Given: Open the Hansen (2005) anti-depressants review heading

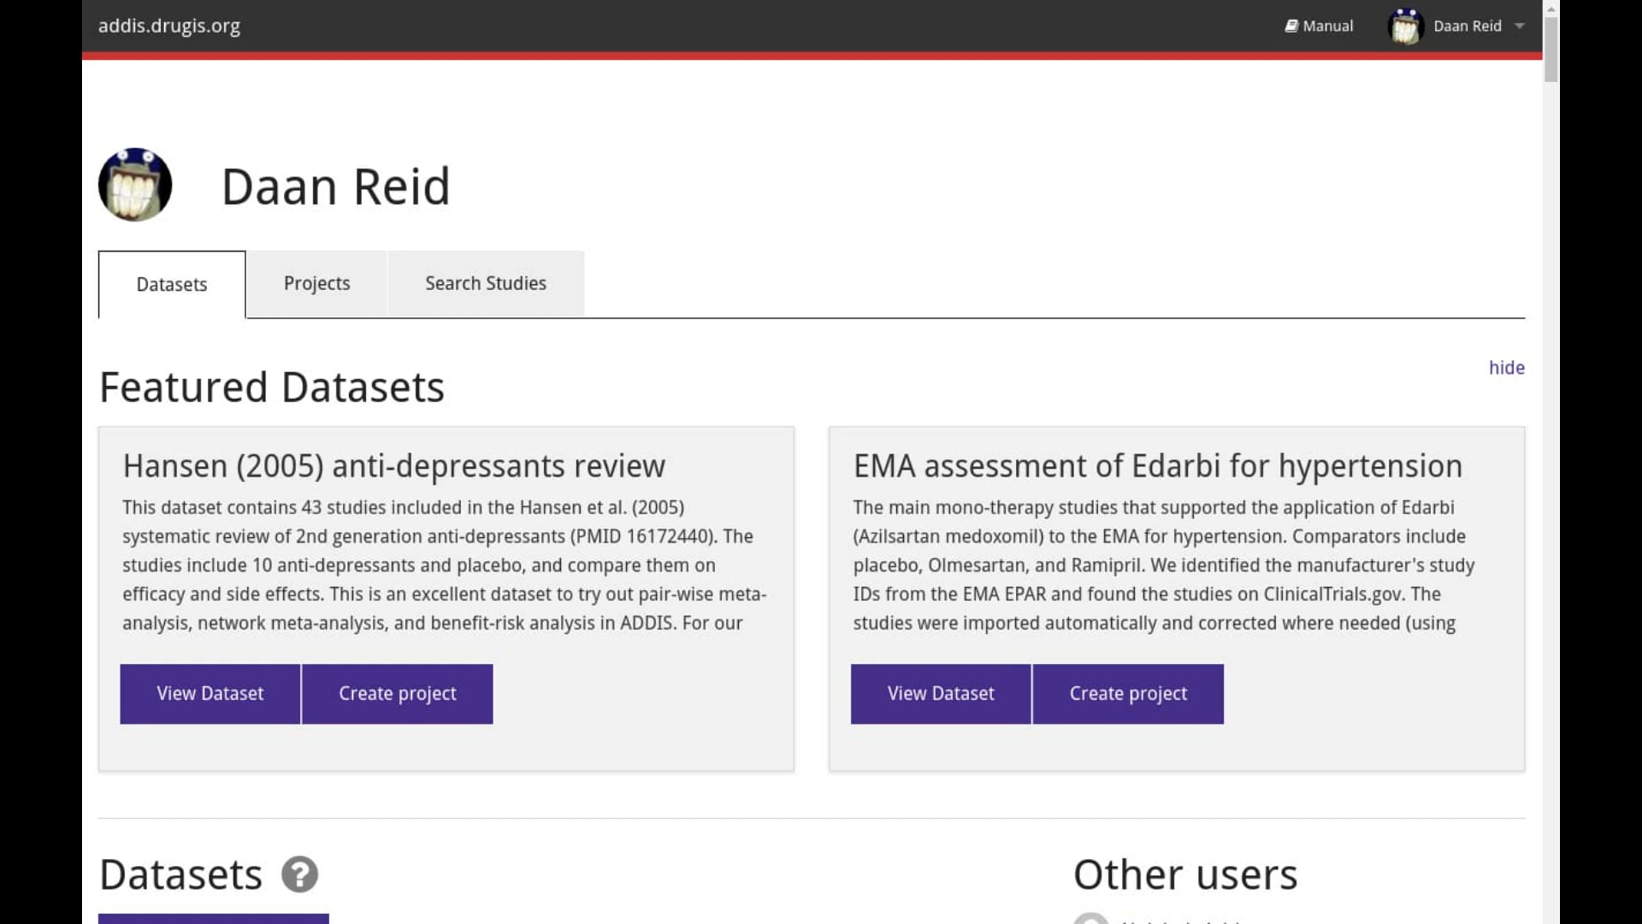Looking at the screenshot, I should [x=394, y=466].
